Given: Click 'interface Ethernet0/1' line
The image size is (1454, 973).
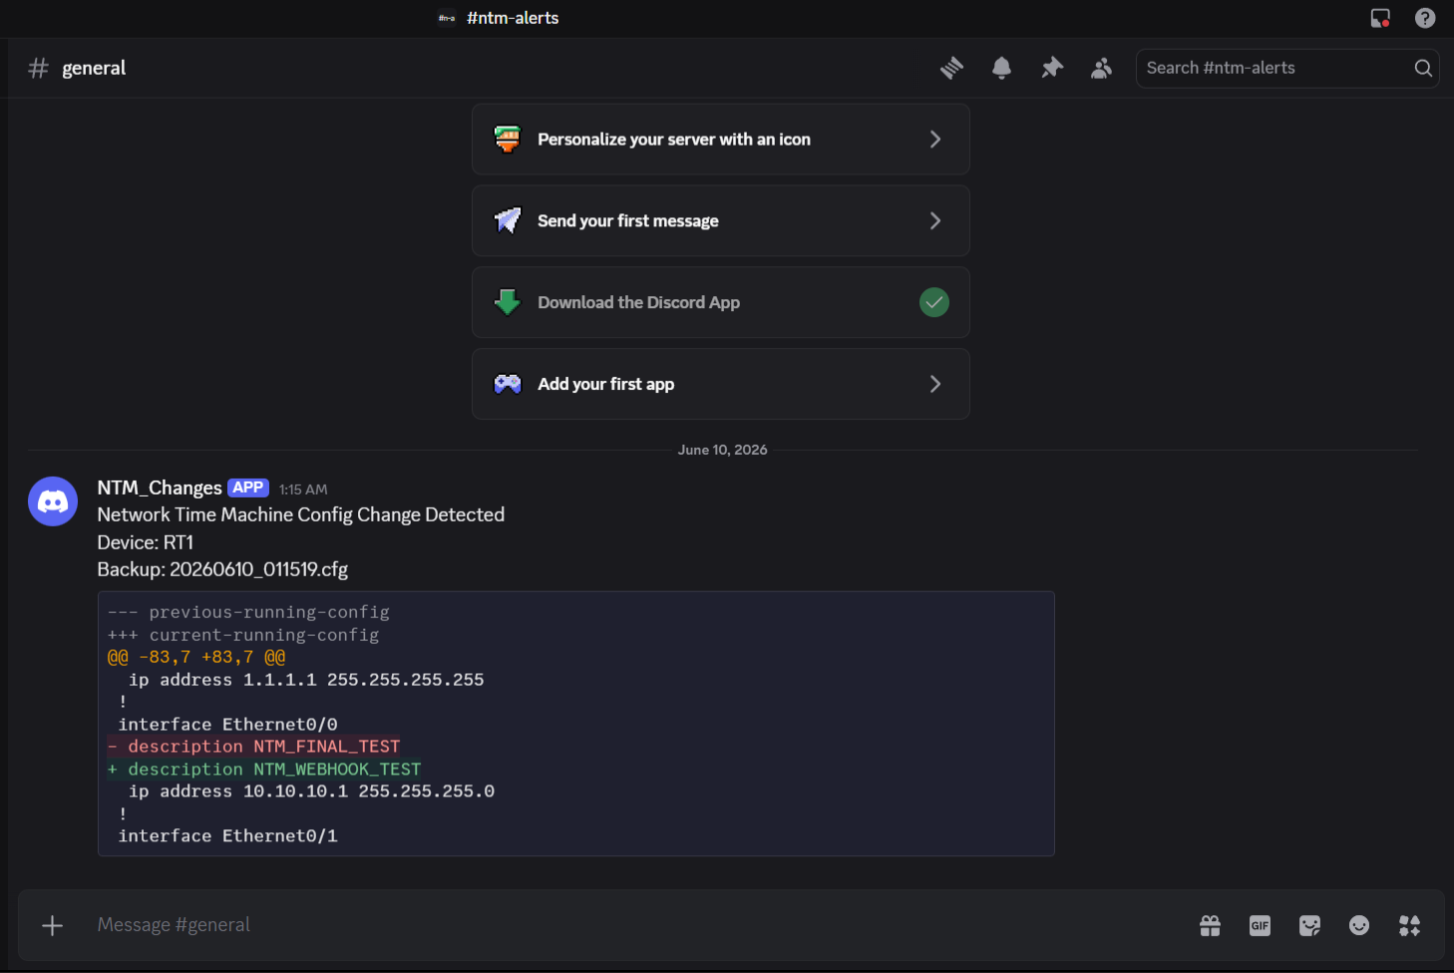Looking at the screenshot, I should [227, 836].
